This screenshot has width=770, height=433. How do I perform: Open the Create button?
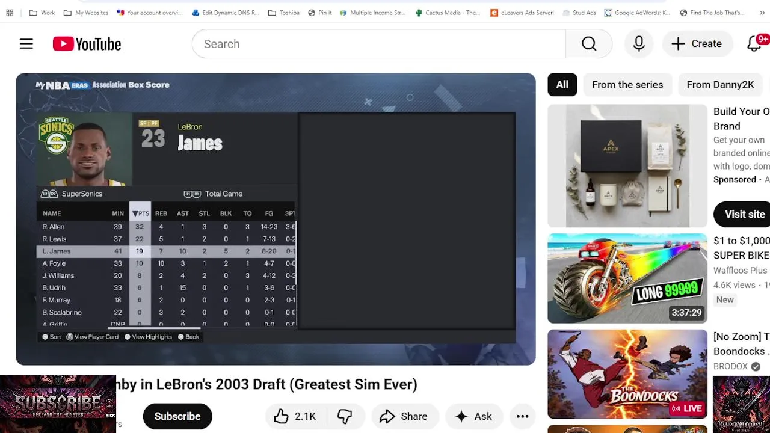point(697,44)
